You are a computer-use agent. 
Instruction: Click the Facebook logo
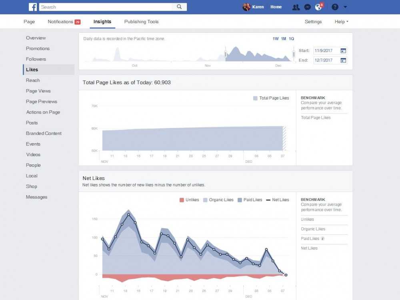coord(32,7)
